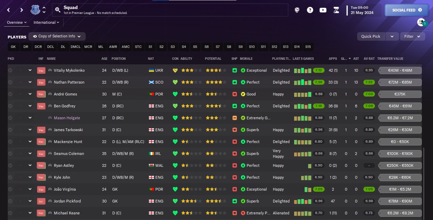Toggle the pick checkbox for Mason Holgate

click(10, 118)
